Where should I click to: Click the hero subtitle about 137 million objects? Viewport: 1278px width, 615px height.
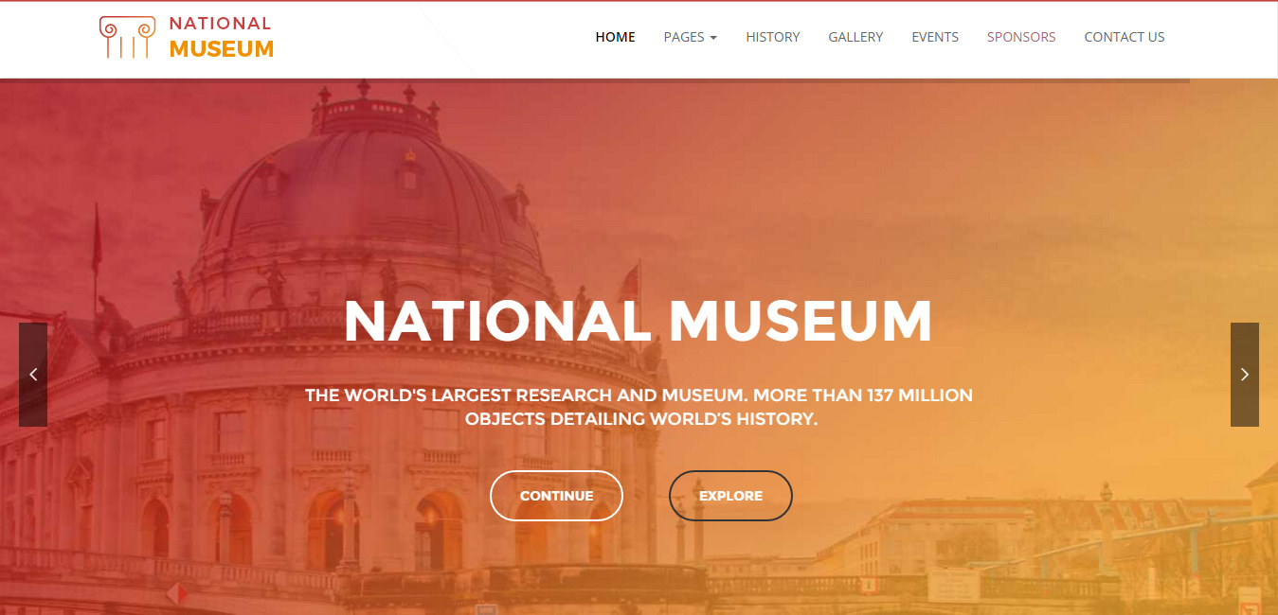click(639, 407)
